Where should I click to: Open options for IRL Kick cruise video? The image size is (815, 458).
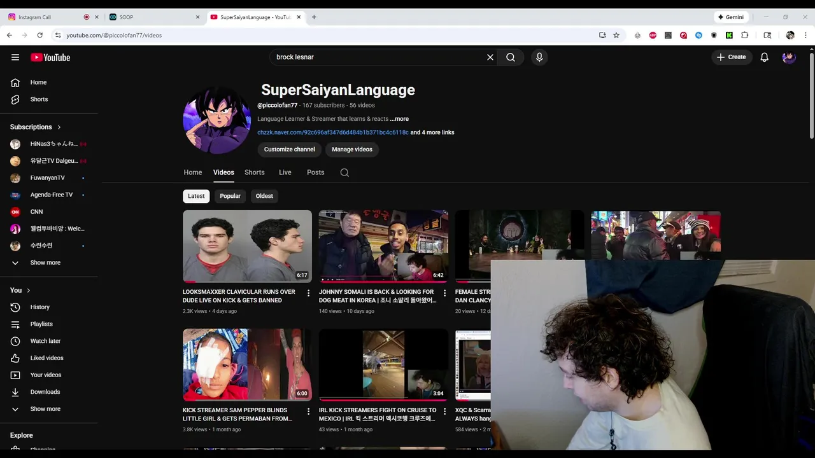[445, 412]
